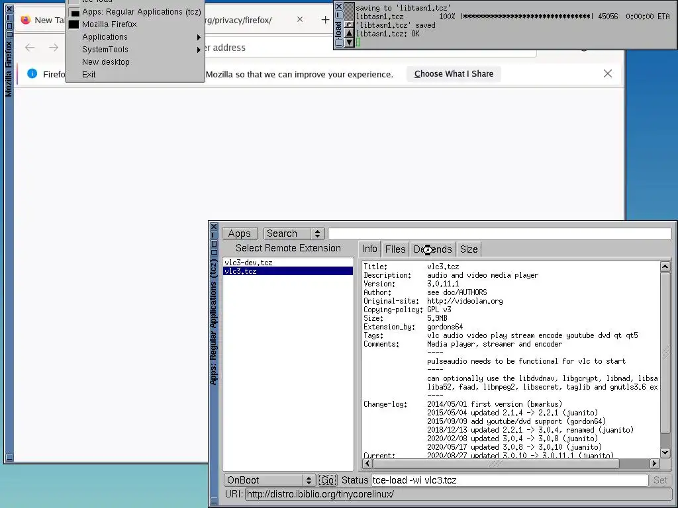Switch to the Info tab
This screenshot has height=508, width=678.
[369, 249]
